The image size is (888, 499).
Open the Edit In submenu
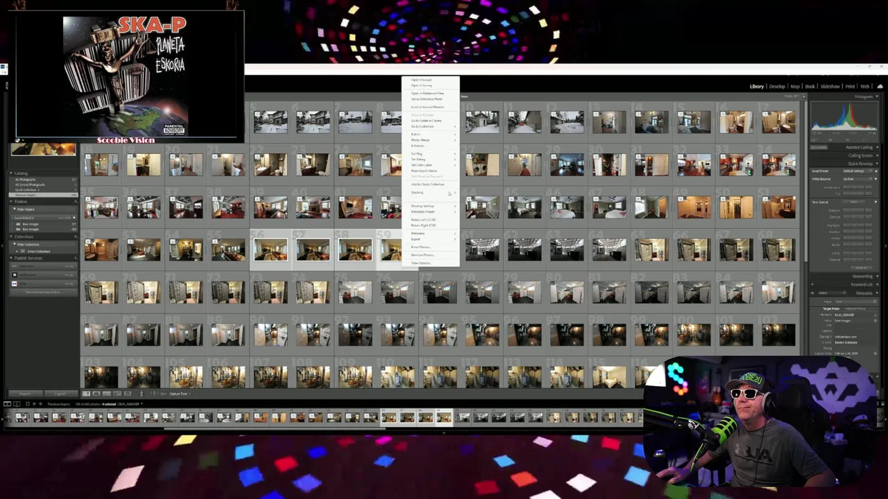(430, 134)
